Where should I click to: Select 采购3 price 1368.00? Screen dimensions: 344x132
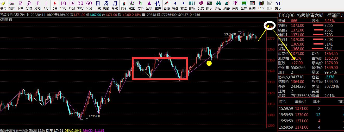coord(297,49)
